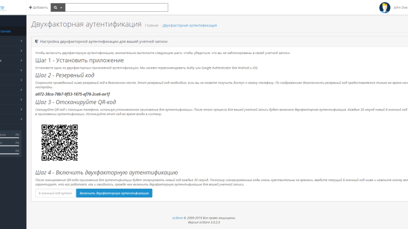Click the plus icon next to Добавить

[x=31, y=8]
